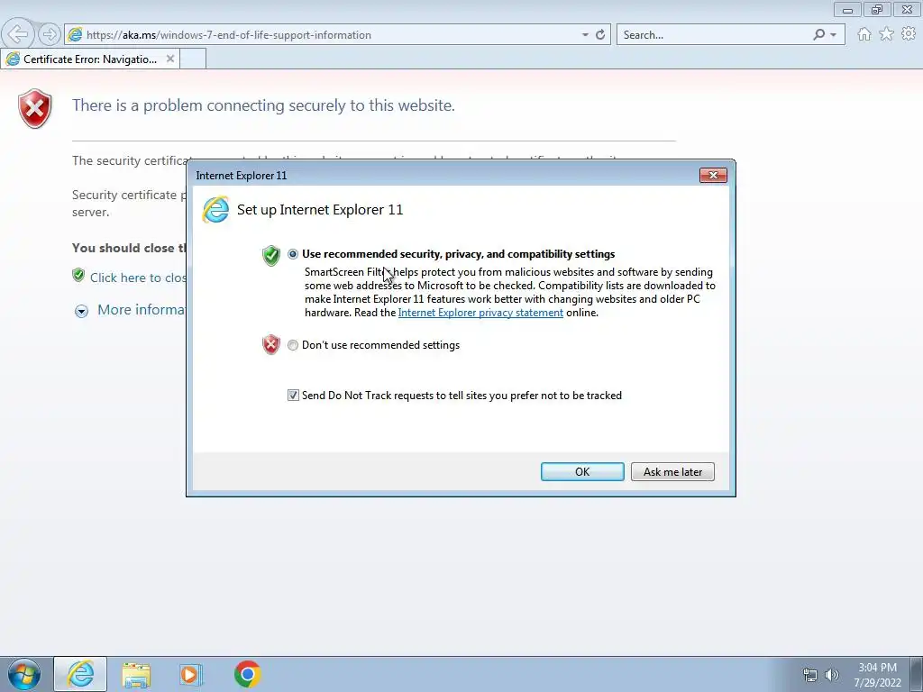Open a new blank tab

tap(193, 59)
